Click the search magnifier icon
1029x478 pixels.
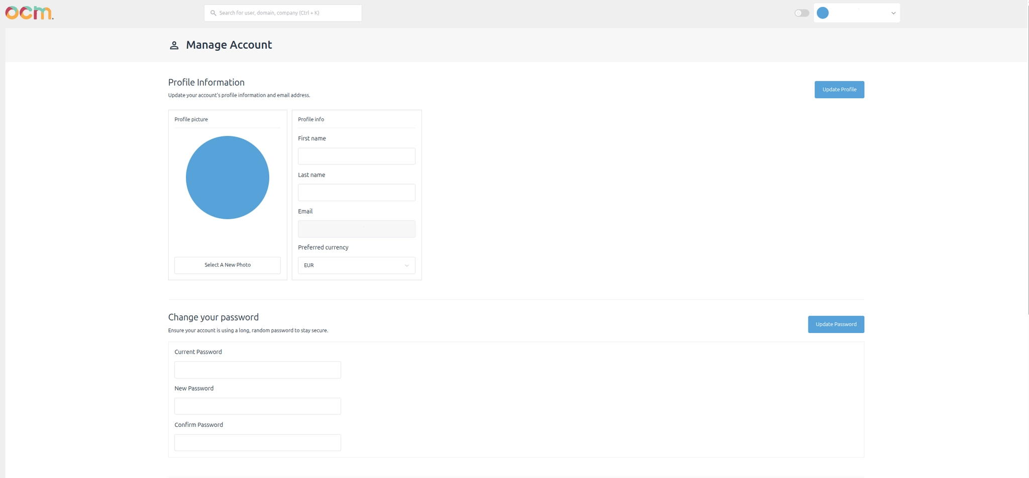[x=213, y=13]
